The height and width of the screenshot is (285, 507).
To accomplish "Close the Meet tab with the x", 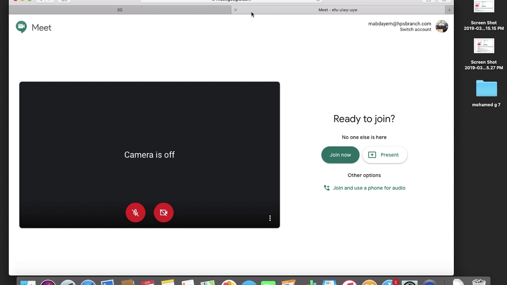I will click(x=235, y=10).
